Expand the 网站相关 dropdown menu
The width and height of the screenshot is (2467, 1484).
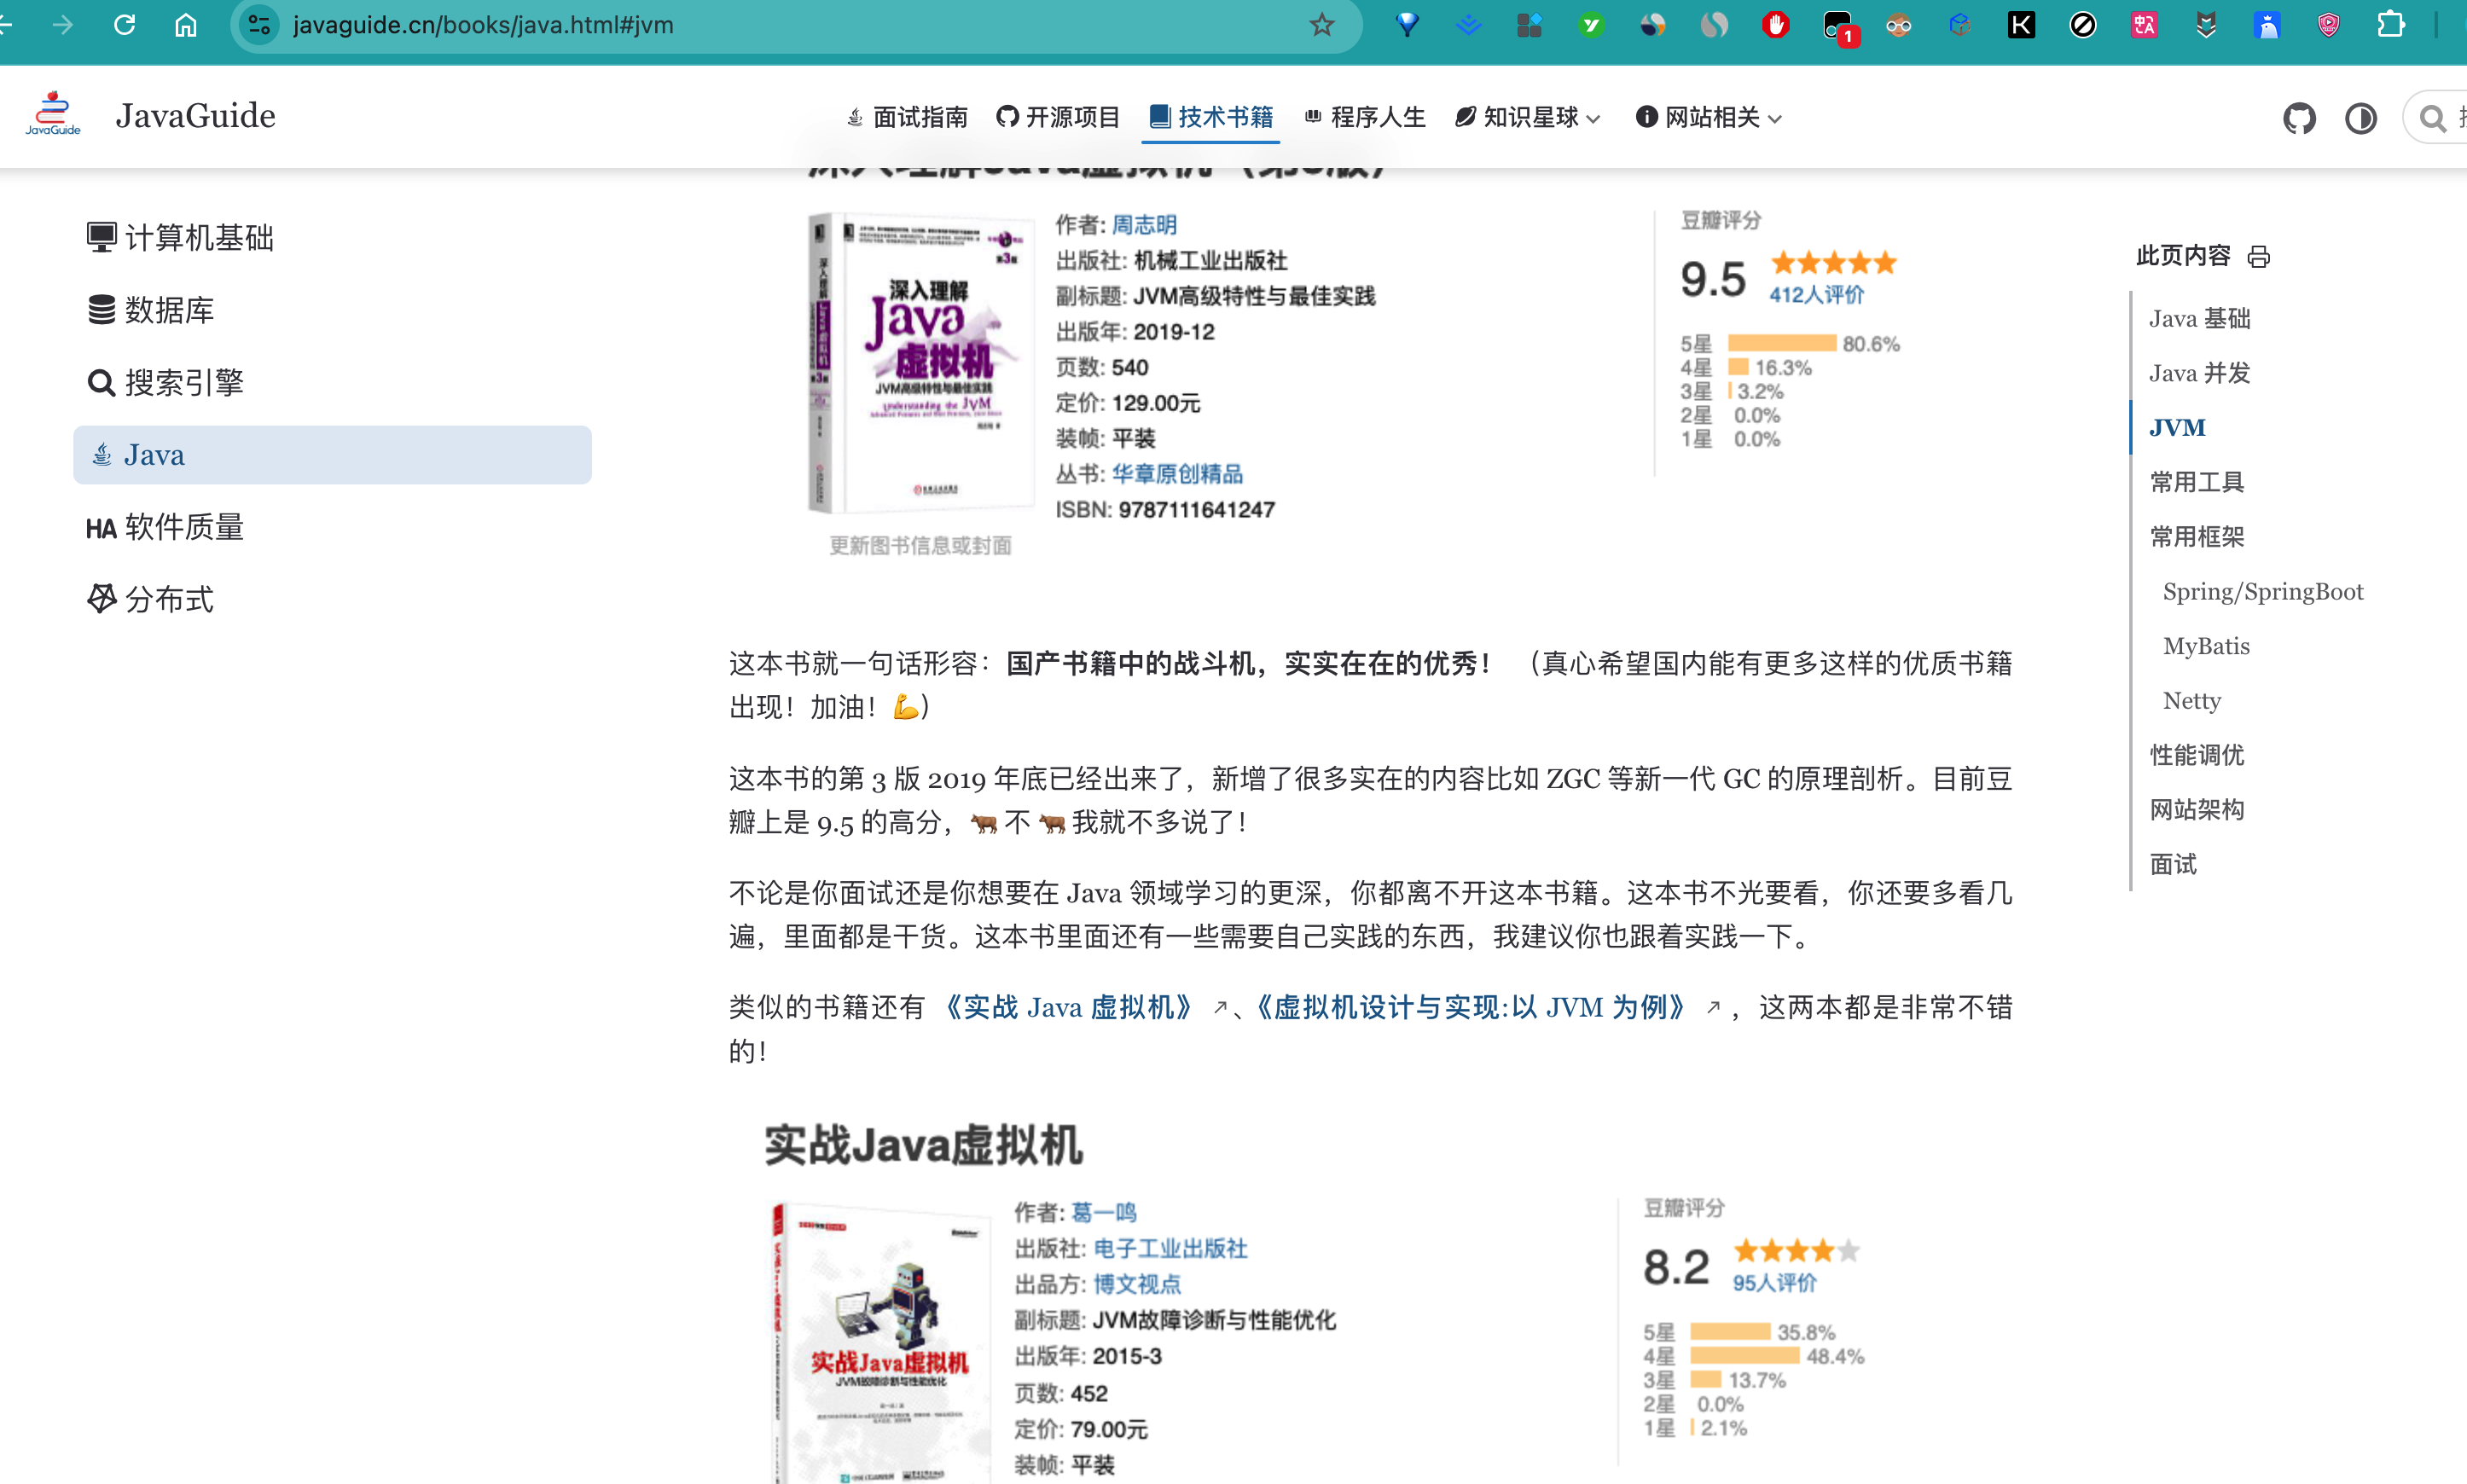coord(1708,117)
